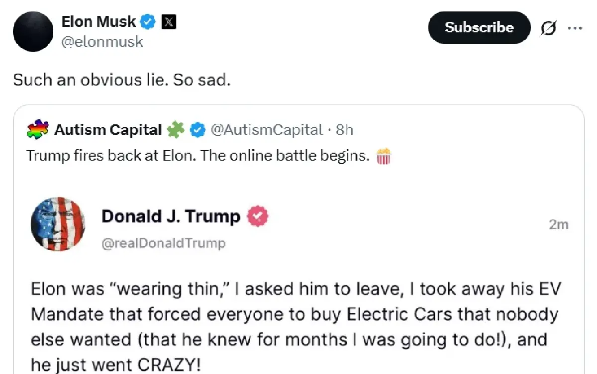Open the Autism Capital display name

click(x=107, y=130)
